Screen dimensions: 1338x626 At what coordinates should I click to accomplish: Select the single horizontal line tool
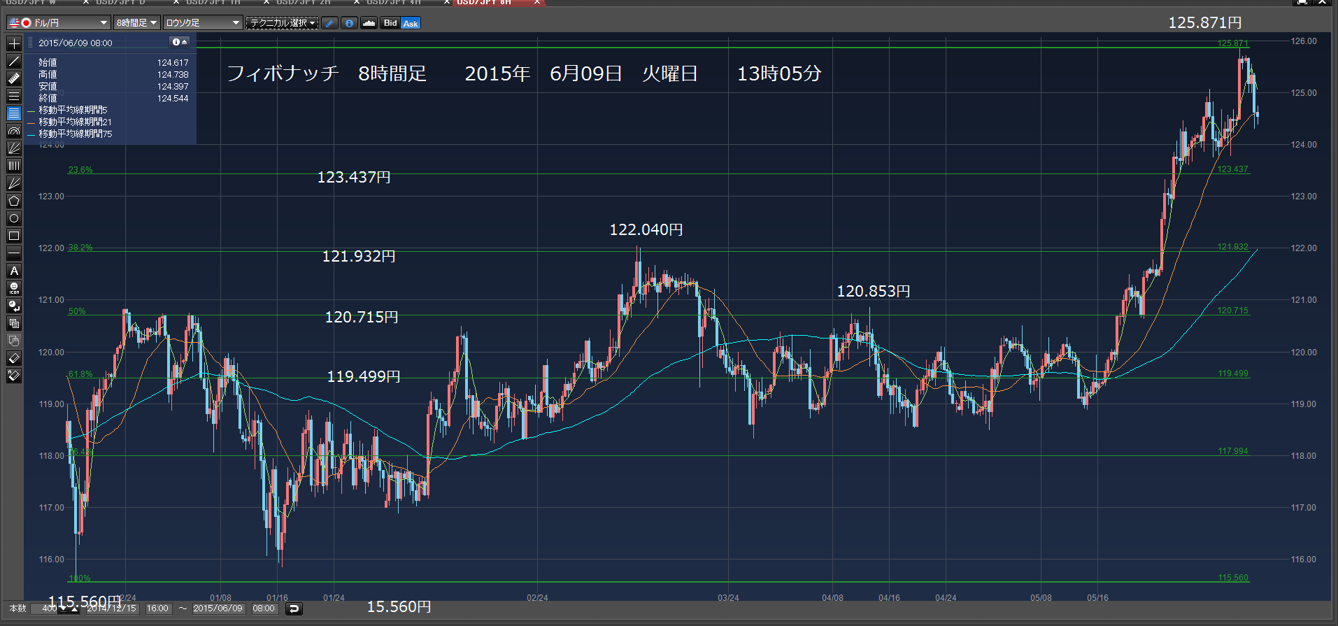click(14, 253)
